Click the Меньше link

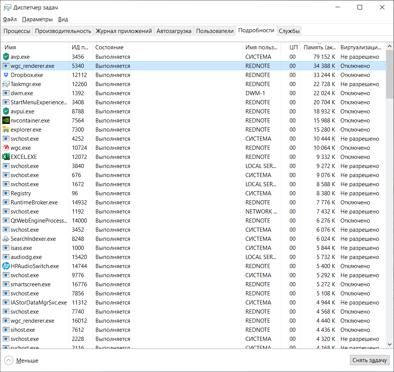pos(27,361)
